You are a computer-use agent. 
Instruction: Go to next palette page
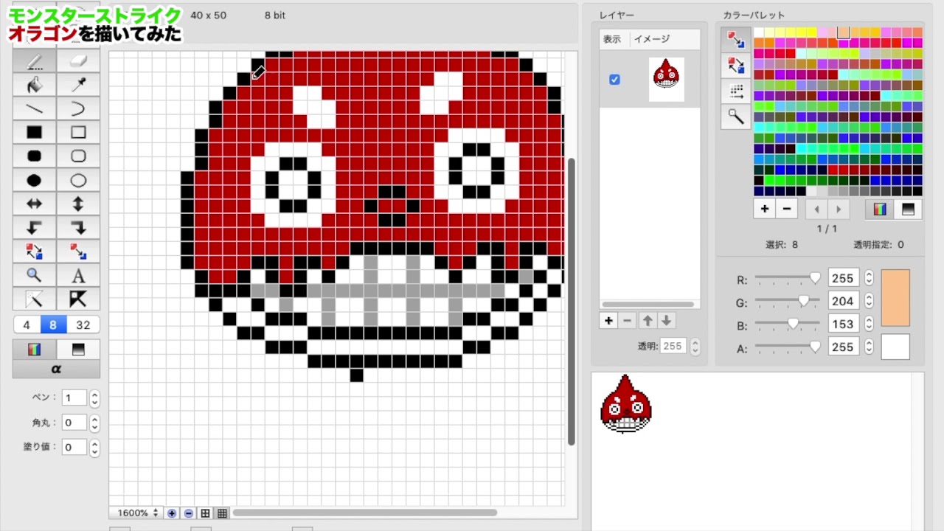(838, 209)
